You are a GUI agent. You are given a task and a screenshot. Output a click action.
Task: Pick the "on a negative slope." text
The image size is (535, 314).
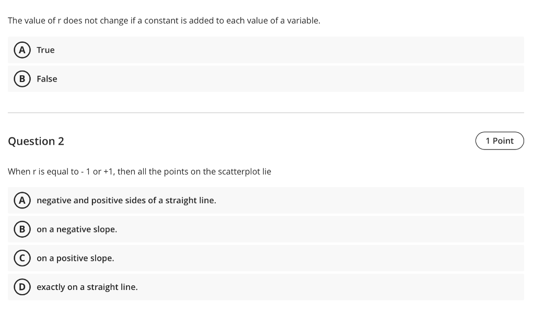coord(77,229)
